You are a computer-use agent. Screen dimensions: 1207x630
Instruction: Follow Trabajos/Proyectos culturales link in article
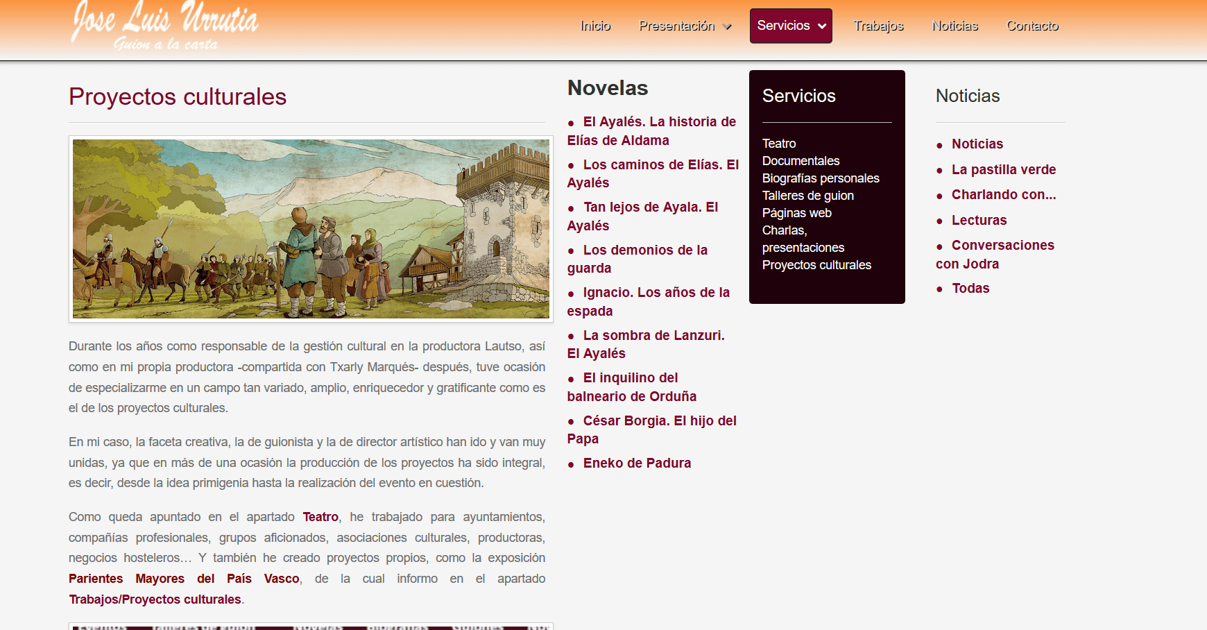[155, 599]
